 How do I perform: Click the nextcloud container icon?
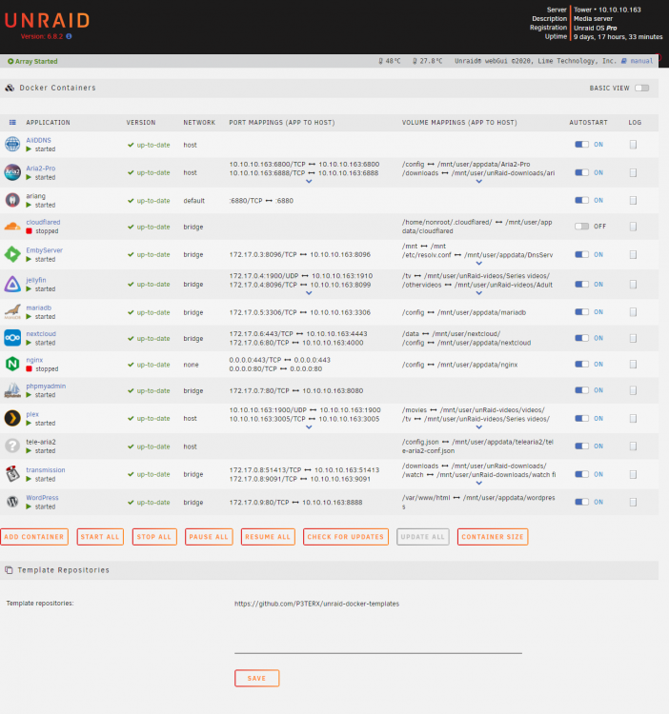(12, 338)
